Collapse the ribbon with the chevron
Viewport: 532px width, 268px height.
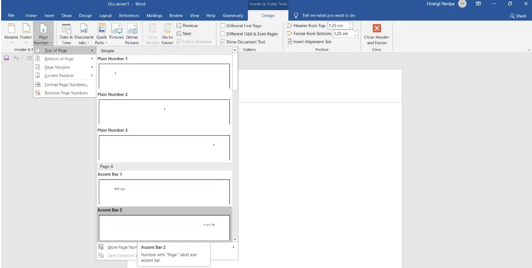(x=529, y=50)
